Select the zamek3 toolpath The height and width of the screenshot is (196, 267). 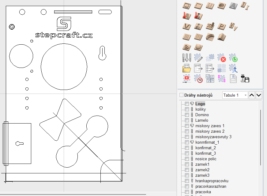click(202, 175)
